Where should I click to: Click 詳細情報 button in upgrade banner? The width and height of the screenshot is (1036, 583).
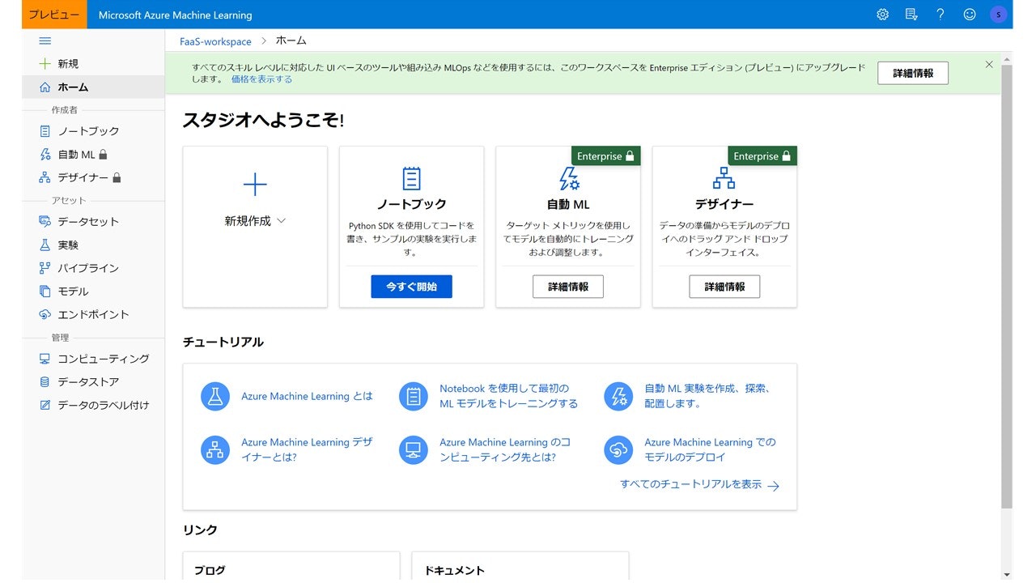[913, 73]
